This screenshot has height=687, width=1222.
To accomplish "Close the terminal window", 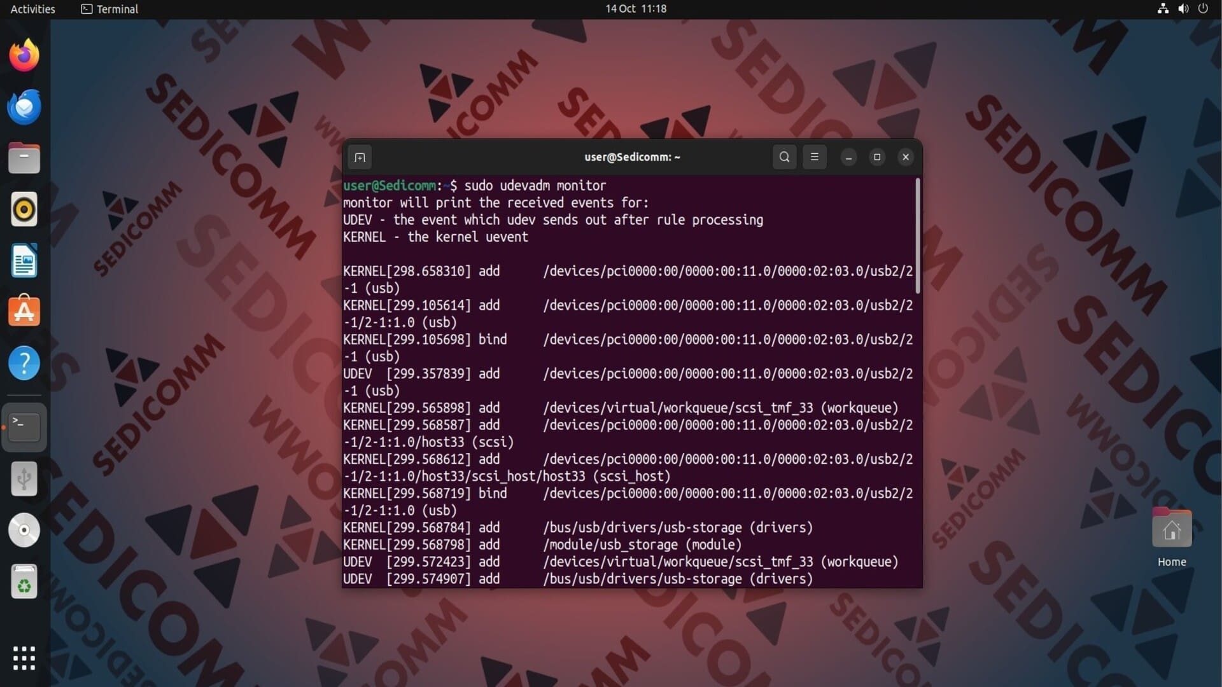I will (x=906, y=157).
